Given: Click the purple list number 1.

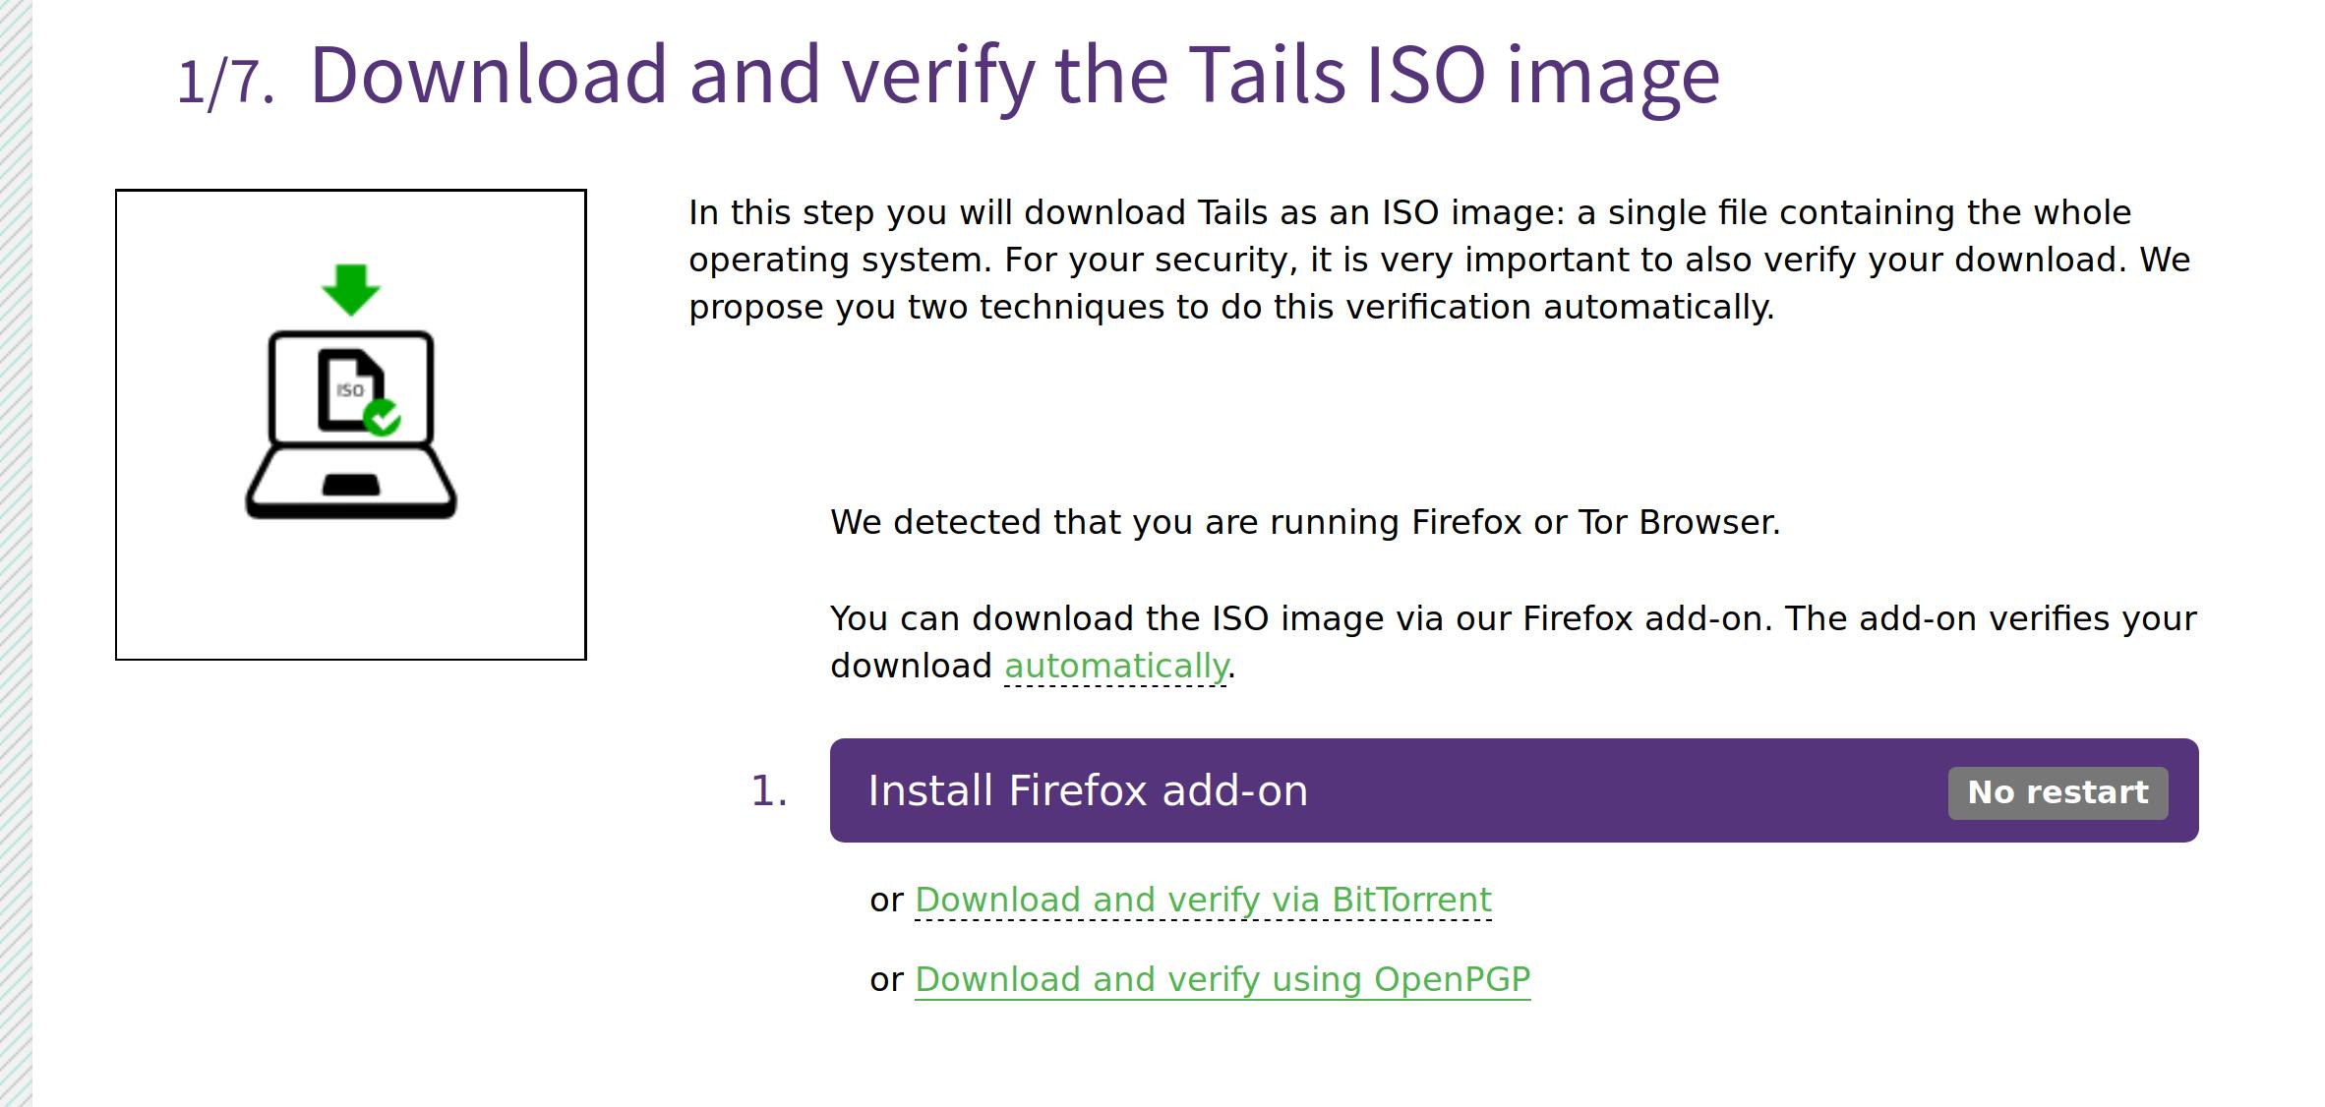Looking at the screenshot, I should [768, 791].
